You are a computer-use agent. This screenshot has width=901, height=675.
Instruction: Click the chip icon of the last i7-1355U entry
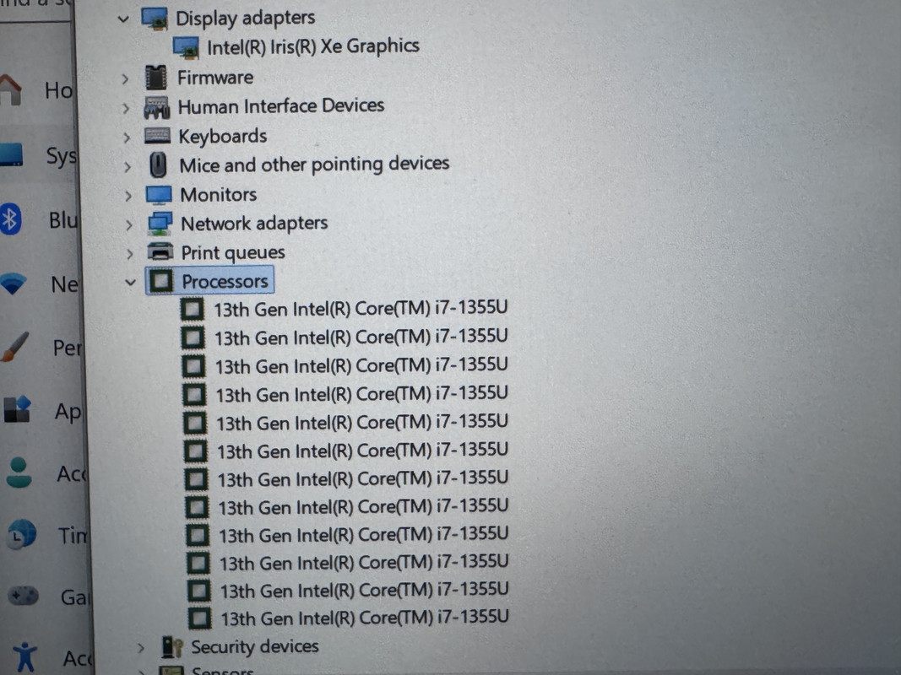(x=200, y=618)
